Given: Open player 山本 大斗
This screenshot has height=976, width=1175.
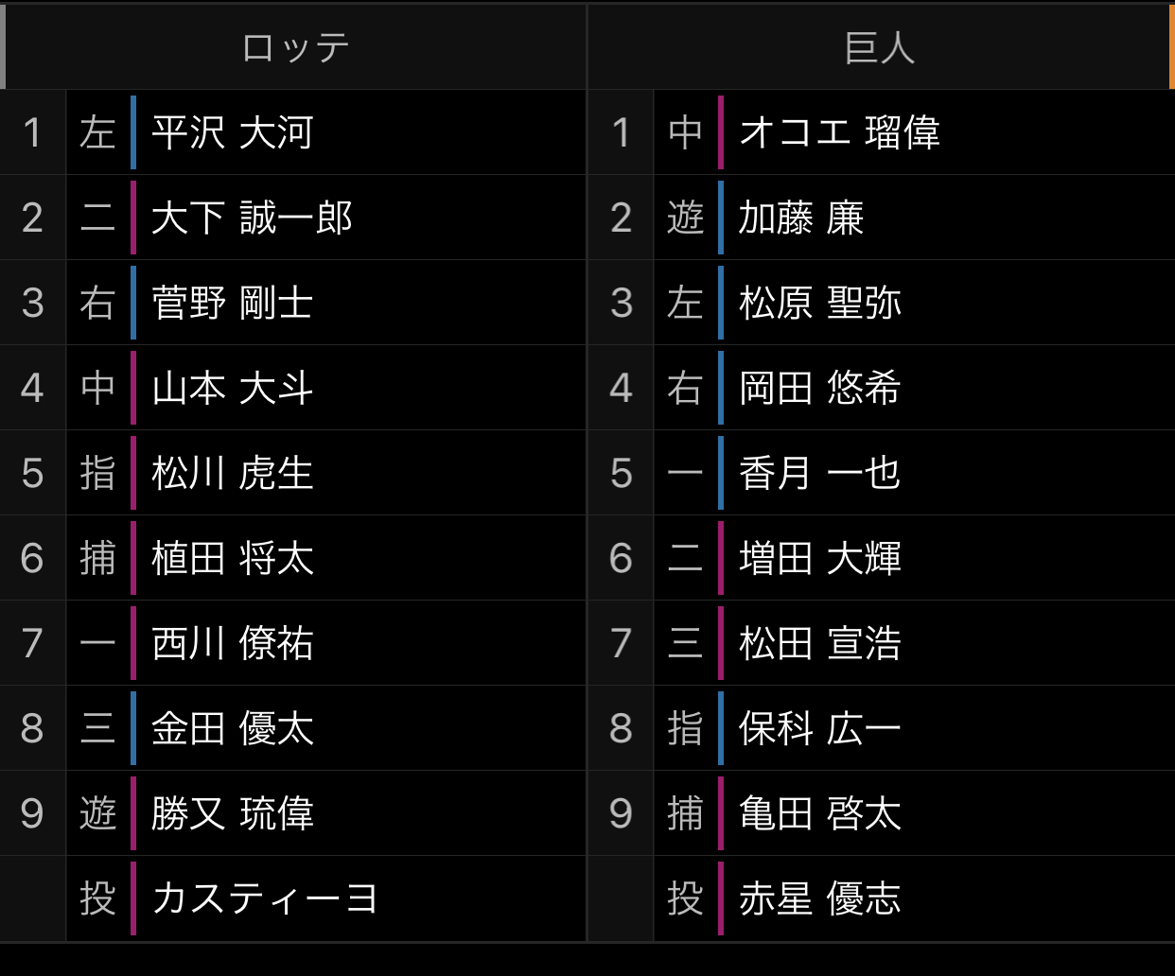Looking at the screenshot, I should click(232, 388).
